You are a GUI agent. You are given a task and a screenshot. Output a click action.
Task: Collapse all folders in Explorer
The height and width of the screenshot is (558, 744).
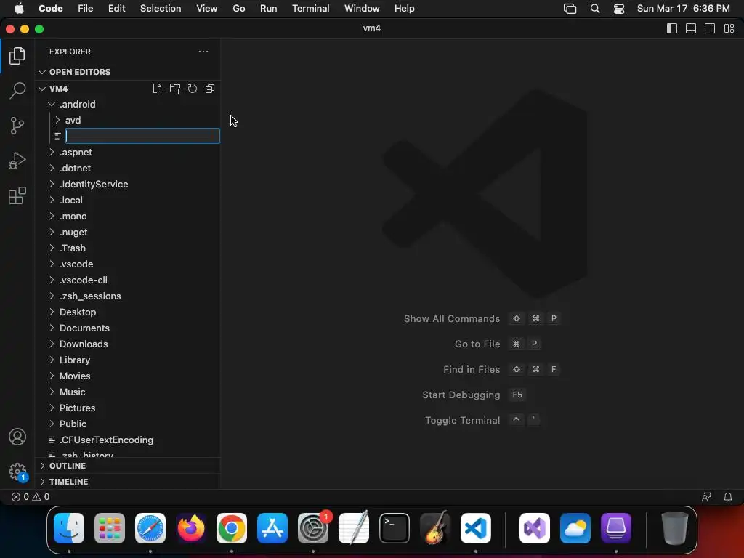210,89
